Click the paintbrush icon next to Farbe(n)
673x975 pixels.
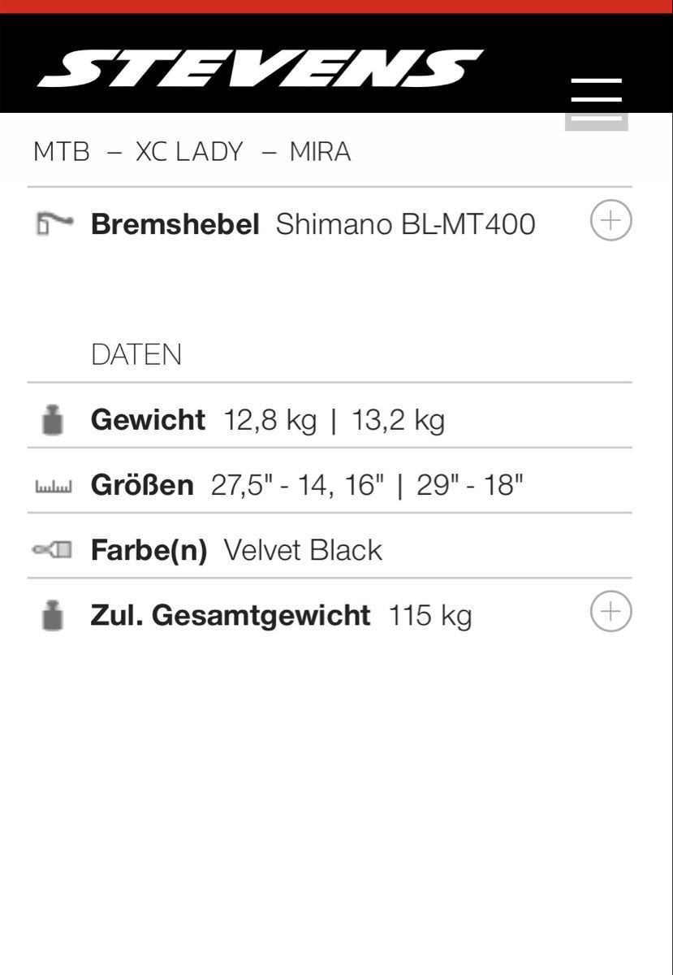[x=53, y=551]
